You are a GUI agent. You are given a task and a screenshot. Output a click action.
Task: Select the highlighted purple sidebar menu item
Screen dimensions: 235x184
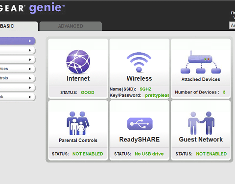click(17, 41)
